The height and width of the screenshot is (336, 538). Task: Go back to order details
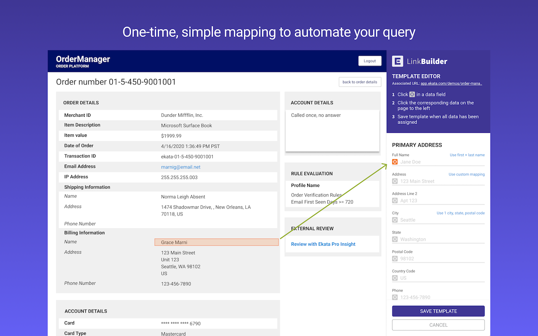[359, 82]
